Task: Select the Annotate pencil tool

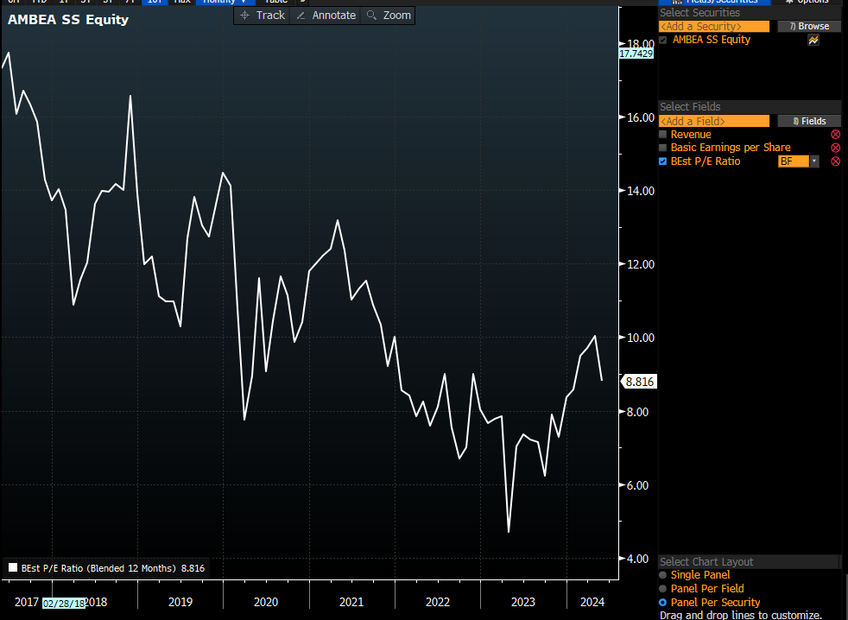Action: coord(326,16)
